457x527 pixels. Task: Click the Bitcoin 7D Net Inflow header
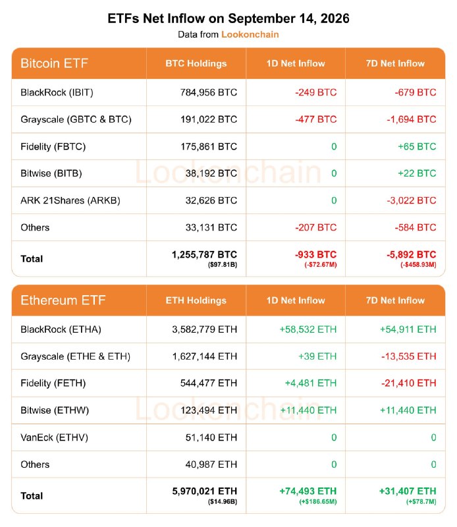395,63
